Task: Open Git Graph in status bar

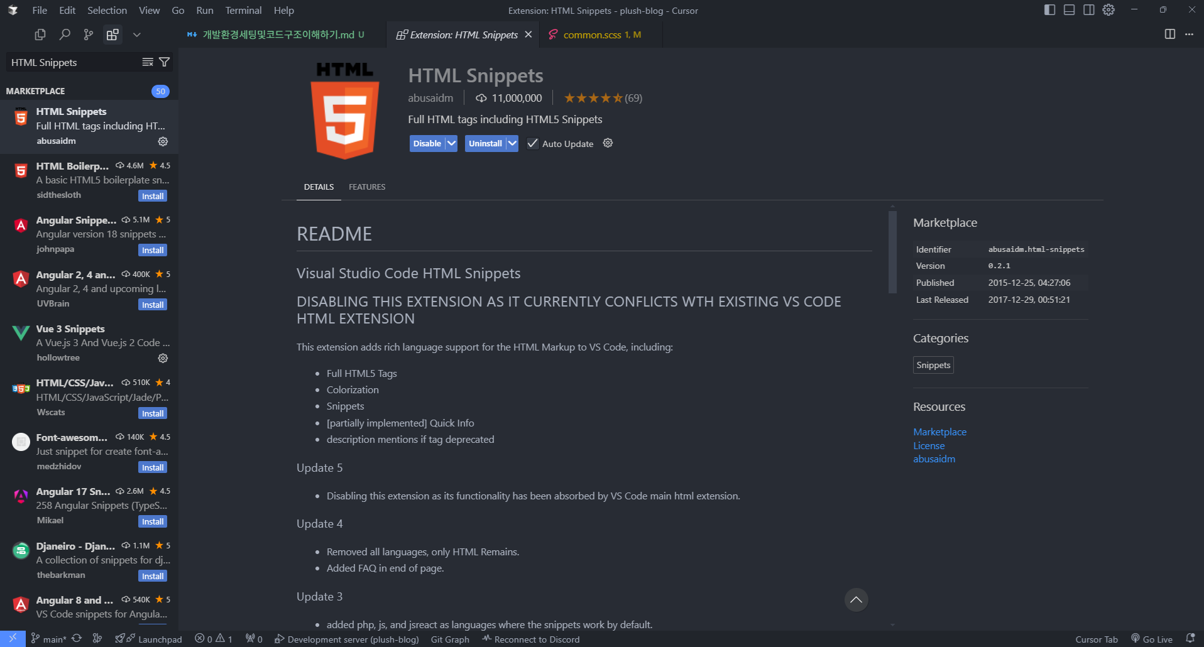Action: coord(450,639)
